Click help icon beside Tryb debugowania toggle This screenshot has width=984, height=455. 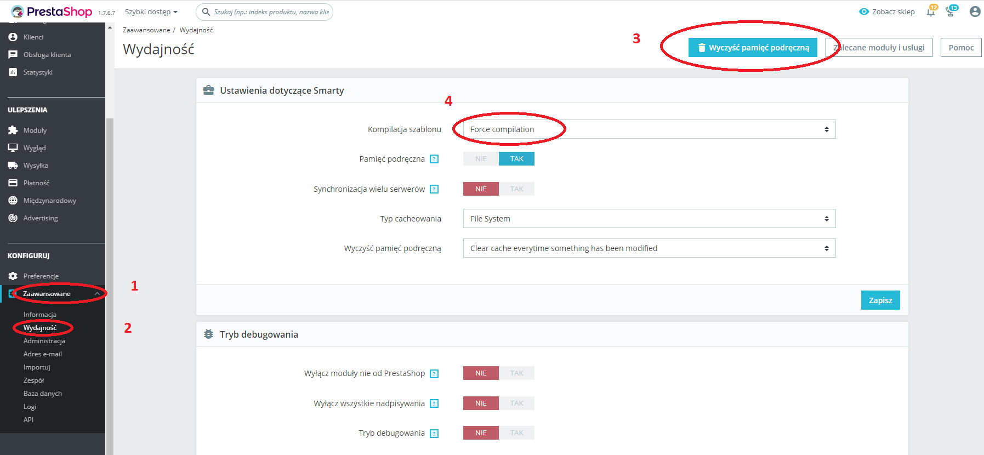434,434
